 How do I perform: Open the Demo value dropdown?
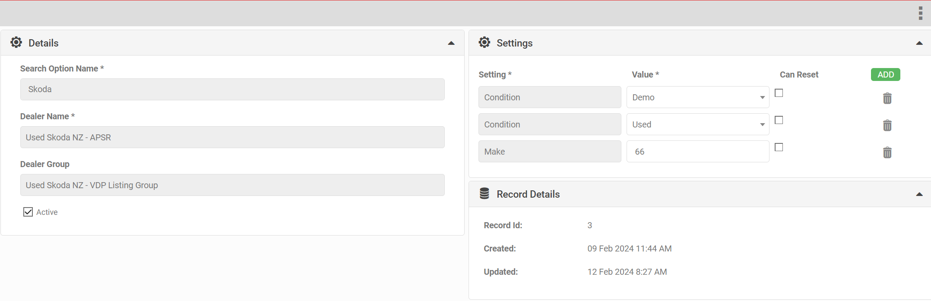698,97
